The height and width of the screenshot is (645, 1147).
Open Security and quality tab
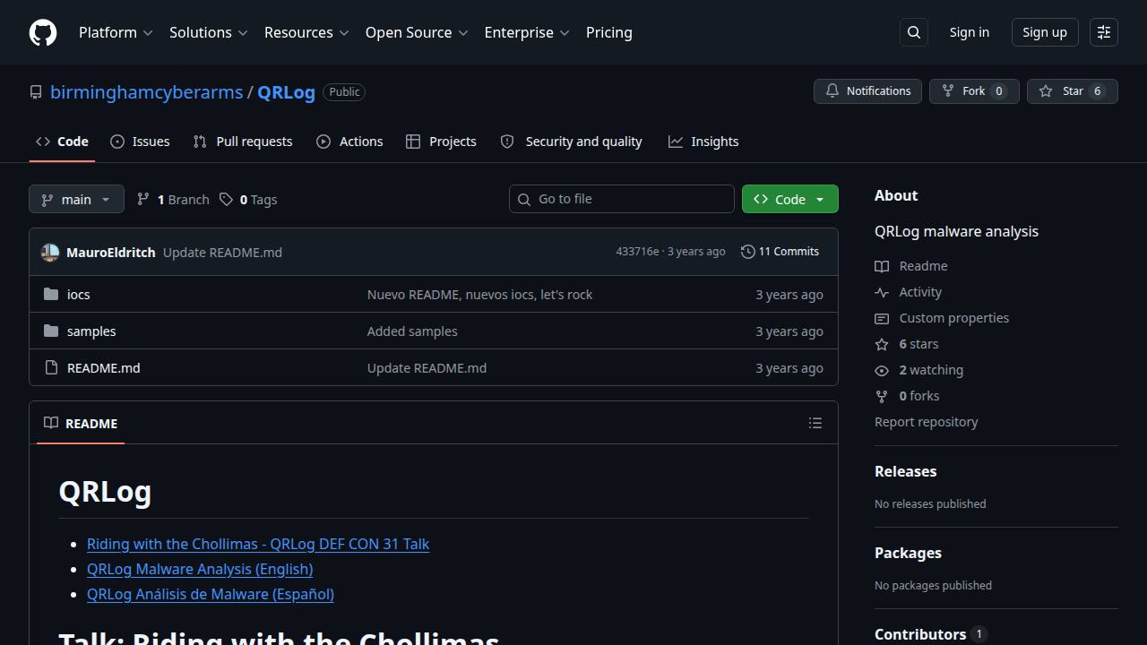pos(571,142)
